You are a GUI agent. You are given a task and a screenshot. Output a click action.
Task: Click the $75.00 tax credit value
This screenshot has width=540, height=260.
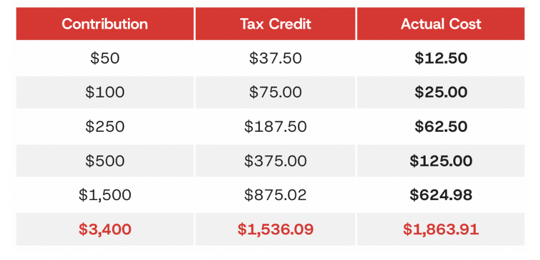275,92
